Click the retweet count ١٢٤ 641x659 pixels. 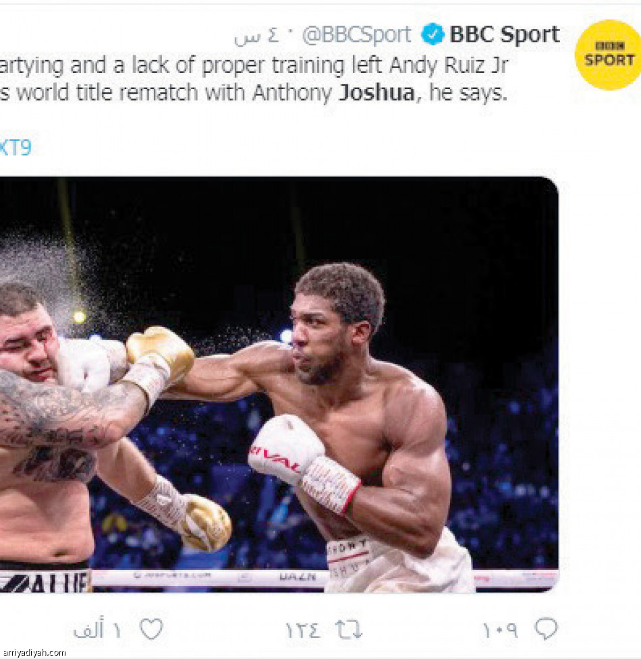click(x=304, y=630)
